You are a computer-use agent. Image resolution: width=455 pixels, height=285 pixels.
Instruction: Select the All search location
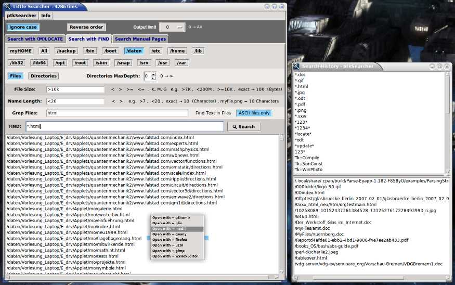(44, 51)
